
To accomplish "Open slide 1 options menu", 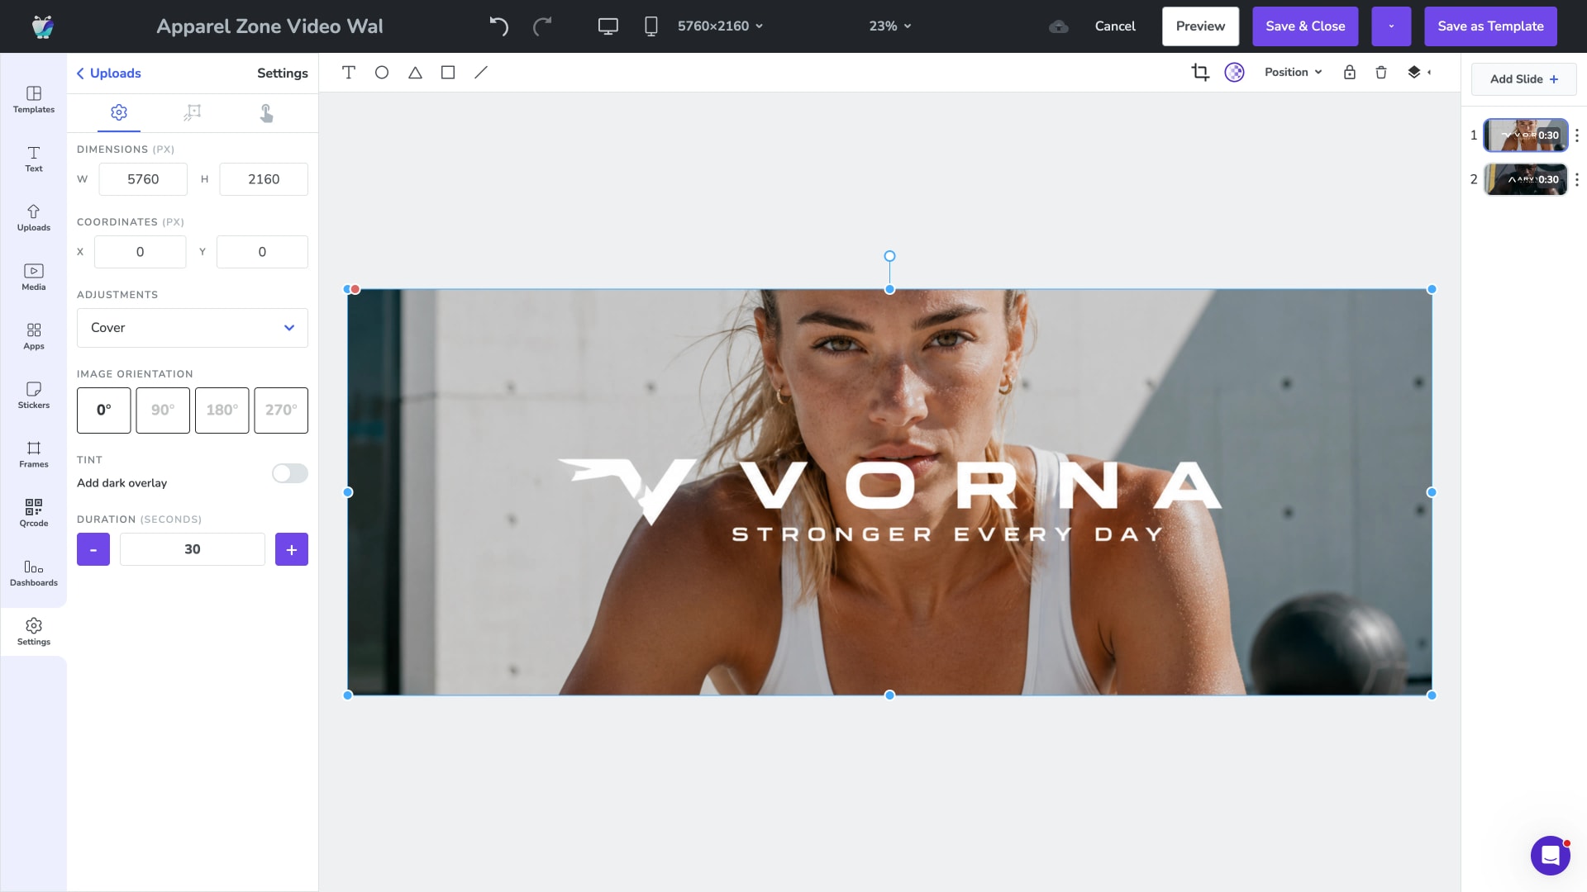I will (1577, 135).
